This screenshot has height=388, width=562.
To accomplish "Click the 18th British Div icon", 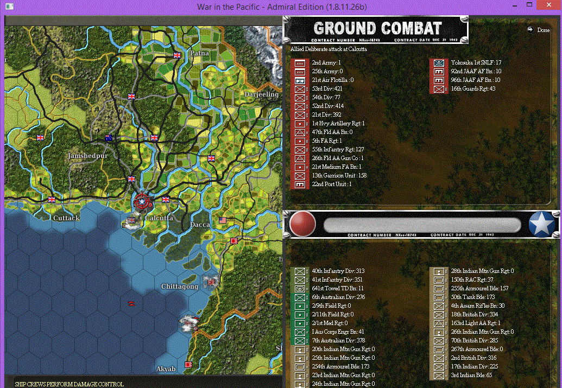I will click(x=439, y=315).
